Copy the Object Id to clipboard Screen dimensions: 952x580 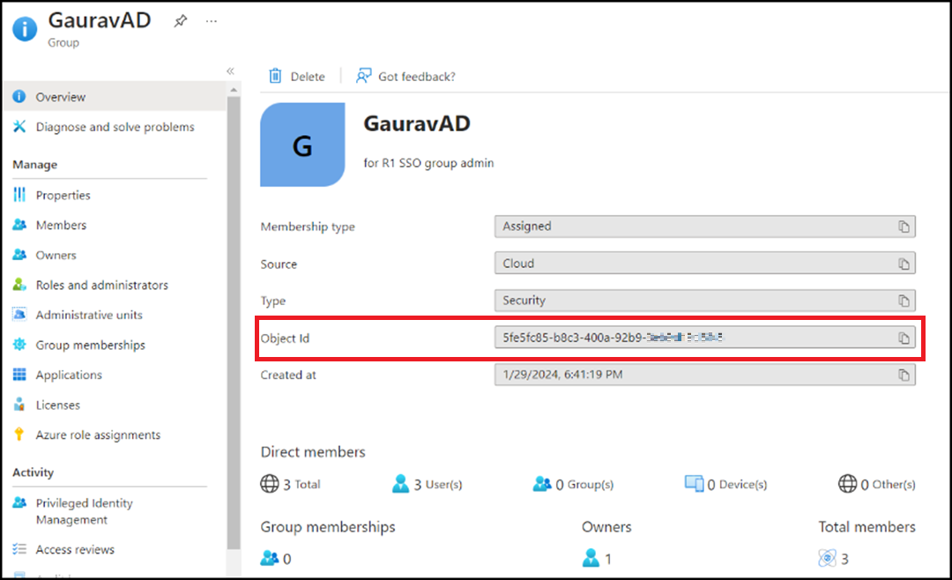[904, 338]
